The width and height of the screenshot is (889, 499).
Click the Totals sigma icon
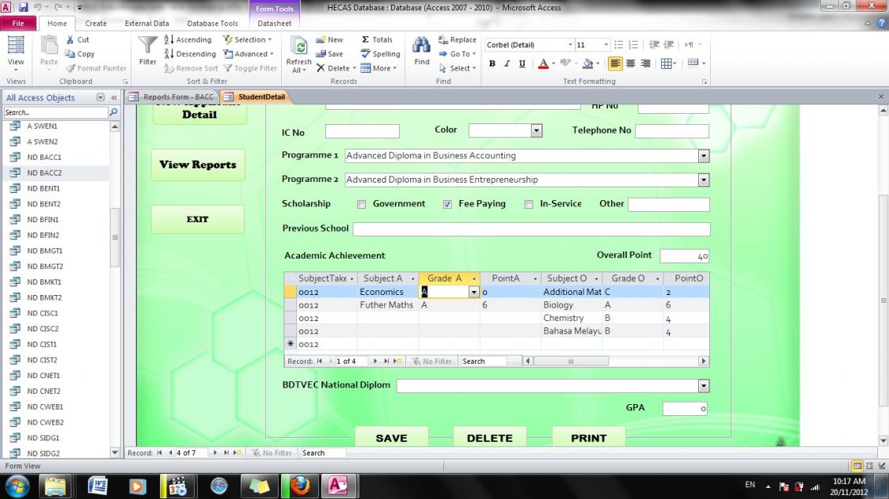click(x=366, y=40)
